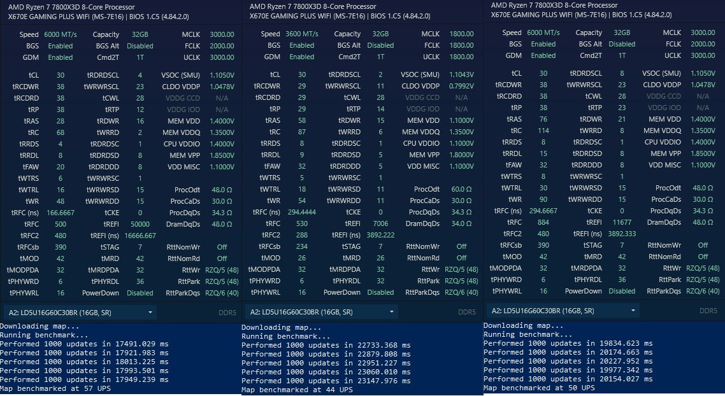Click the DramDqDs value 34.0 Ω

(461, 223)
